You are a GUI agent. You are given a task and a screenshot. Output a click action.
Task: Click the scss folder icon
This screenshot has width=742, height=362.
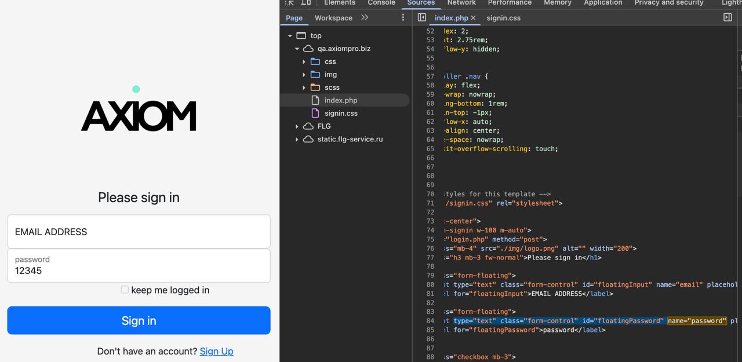point(315,87)
